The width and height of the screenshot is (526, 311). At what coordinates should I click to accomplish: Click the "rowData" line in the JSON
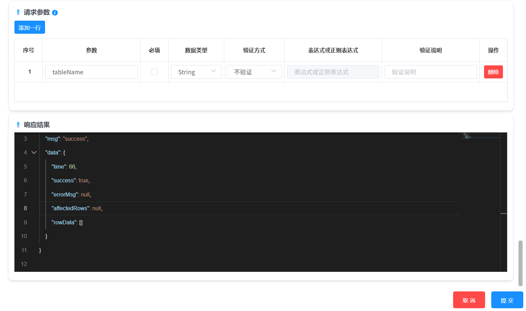(67, 222)
